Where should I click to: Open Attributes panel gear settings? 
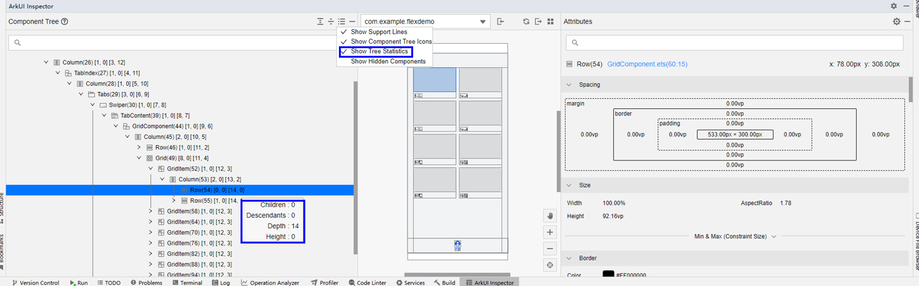[897, 22]
